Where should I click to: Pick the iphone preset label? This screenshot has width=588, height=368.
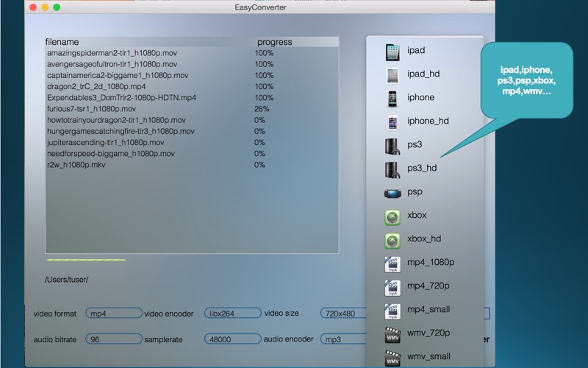pyautogui.click(x=420, y=98)
